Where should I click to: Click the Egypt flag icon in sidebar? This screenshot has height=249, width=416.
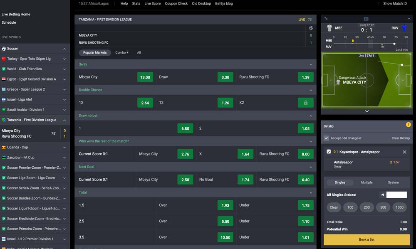pyautogui.click(x=4, y=79)
